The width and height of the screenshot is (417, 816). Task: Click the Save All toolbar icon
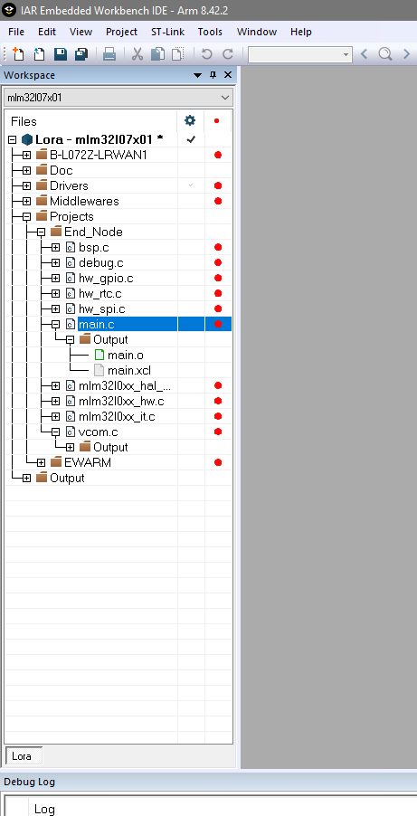81,53
